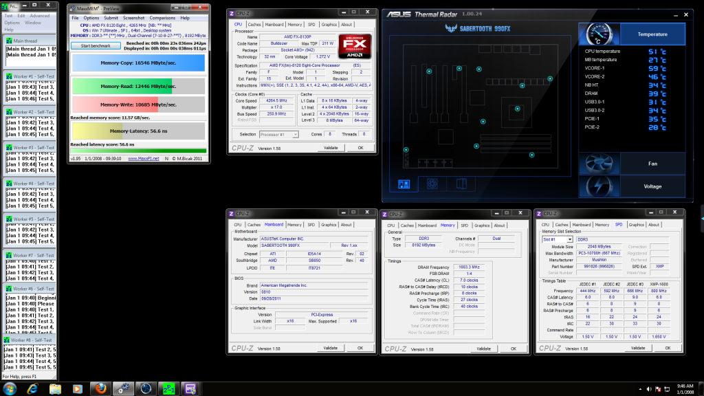Expand the Processor #1 selection dropdown
Viewport: 704px width, 396px height.
[278, 135]
